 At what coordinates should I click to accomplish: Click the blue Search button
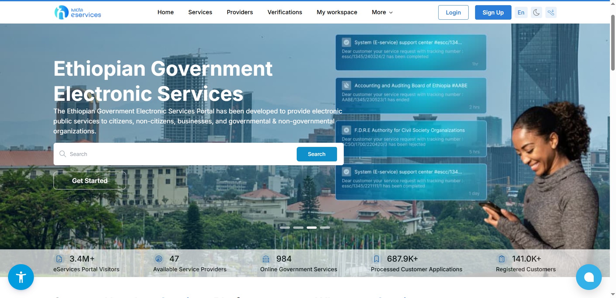tap(317, 154)
